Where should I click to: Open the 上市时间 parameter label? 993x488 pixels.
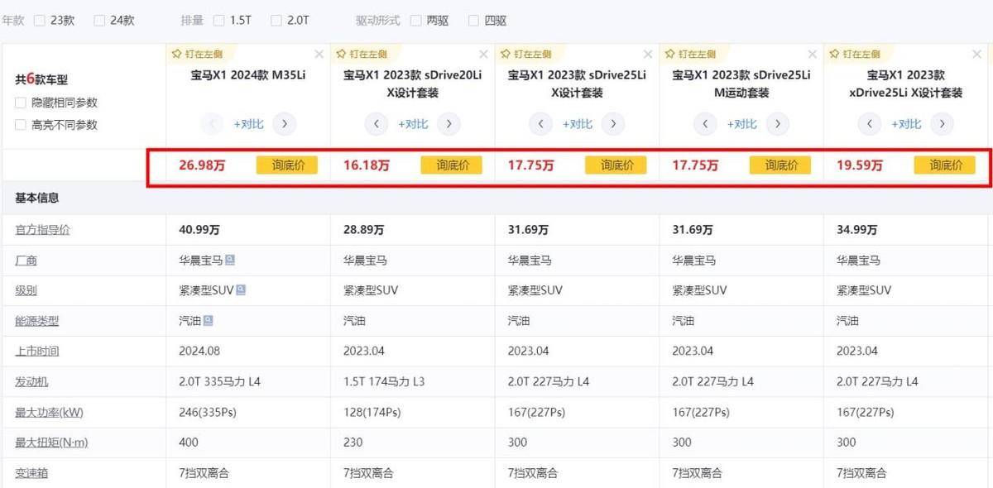37,351
